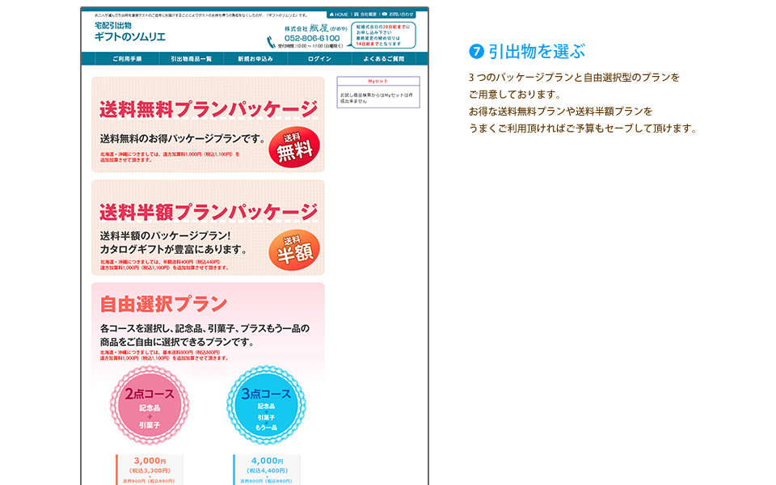This screenshot has width=776, height=485.
Task: Click the red 送料無料 round badge
Action: [x=294, y=147]
